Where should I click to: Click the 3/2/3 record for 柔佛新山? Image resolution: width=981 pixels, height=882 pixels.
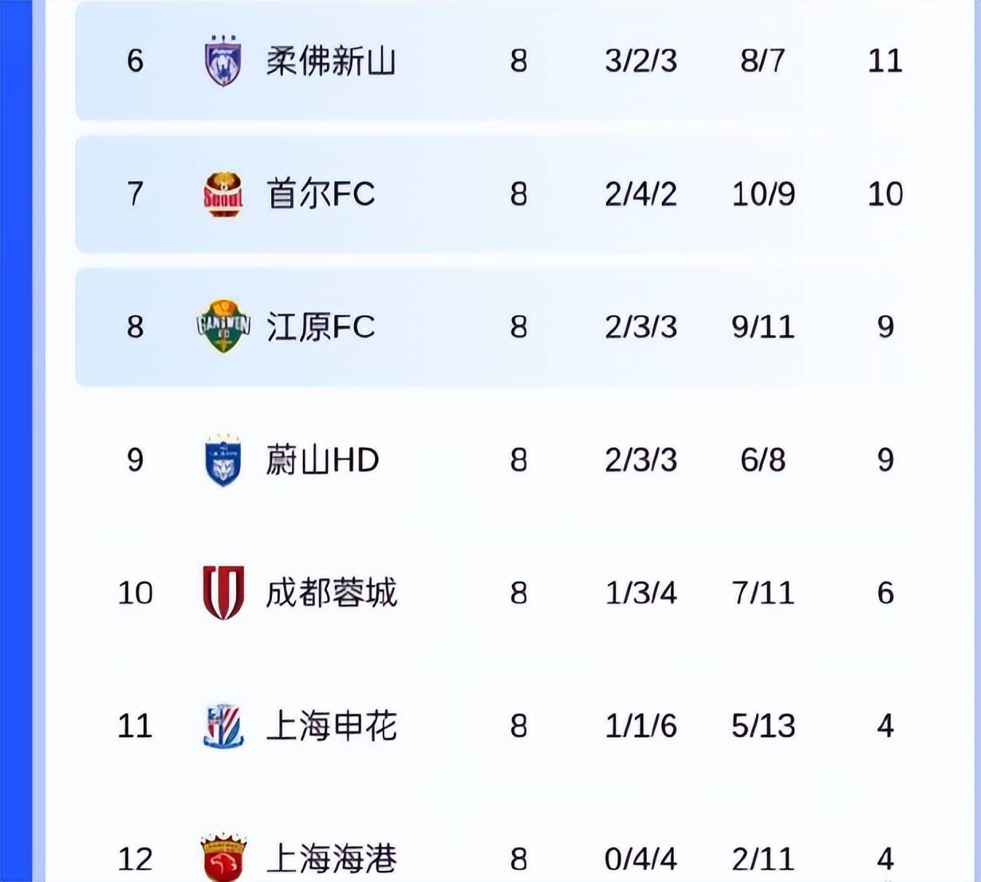(640, 61)
